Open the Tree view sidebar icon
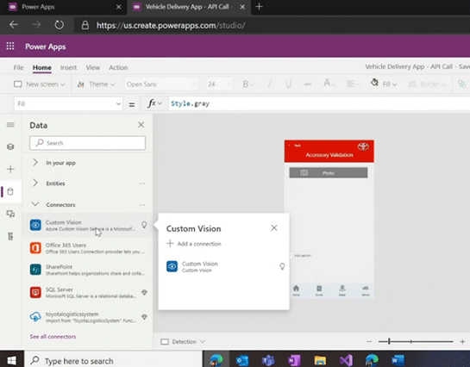Screen dimensions: 470x367 click(10, 146)
